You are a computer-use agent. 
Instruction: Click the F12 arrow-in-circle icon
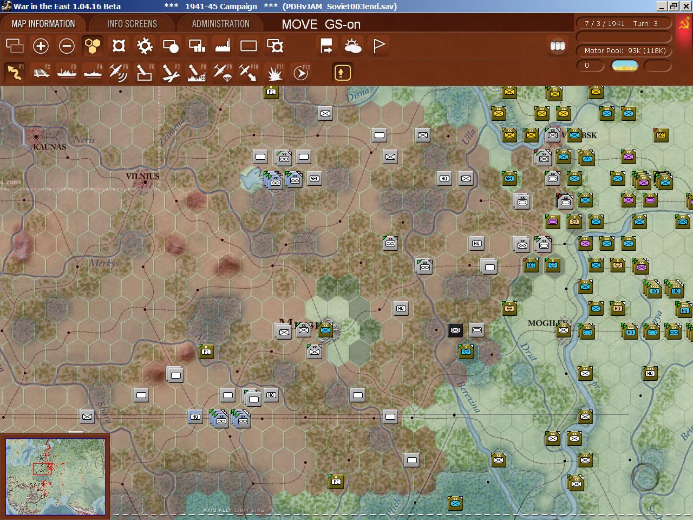point(301,73)
